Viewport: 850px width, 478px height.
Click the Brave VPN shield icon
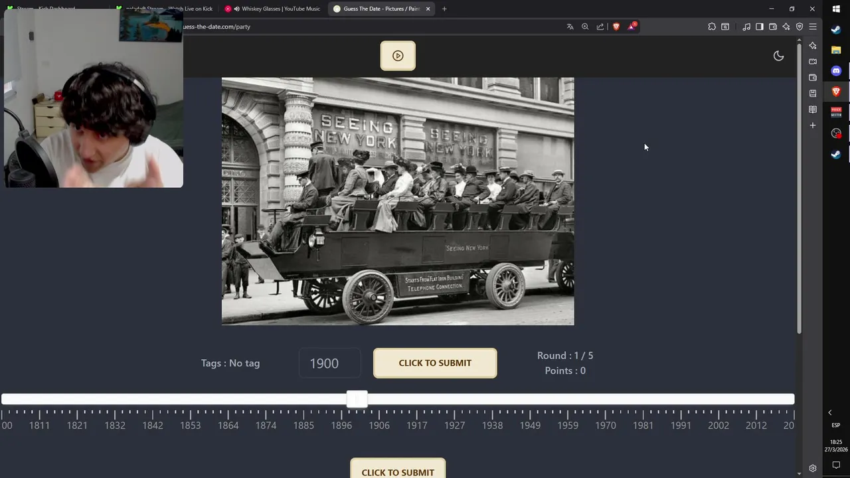pos(800,27)
